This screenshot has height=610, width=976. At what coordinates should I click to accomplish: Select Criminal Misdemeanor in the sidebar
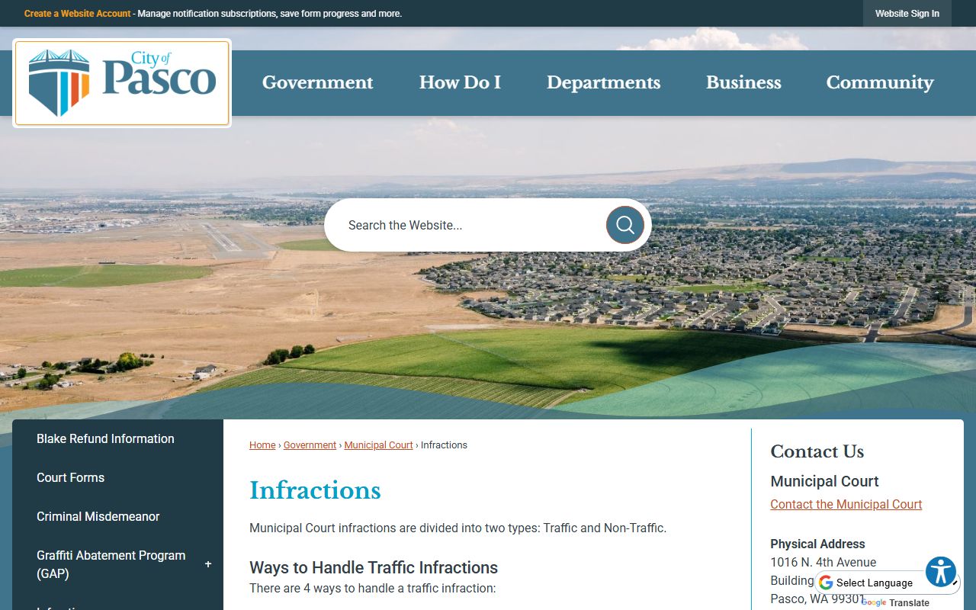point(98,516)
